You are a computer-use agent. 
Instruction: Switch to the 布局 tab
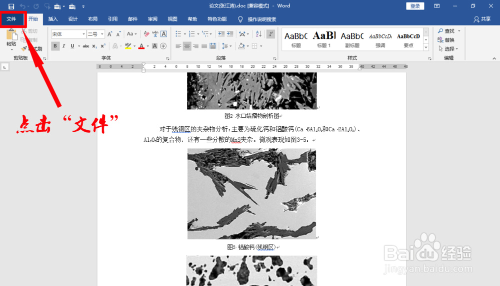[x=93, y=19]
